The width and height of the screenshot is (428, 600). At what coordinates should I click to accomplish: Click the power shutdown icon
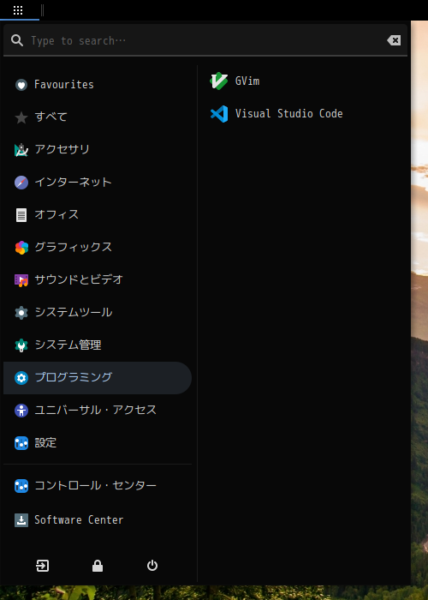point(152,566)
